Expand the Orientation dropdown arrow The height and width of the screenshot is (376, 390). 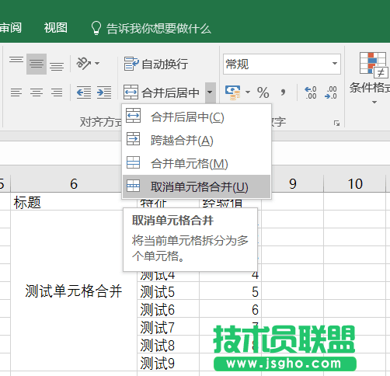[97, 64]
